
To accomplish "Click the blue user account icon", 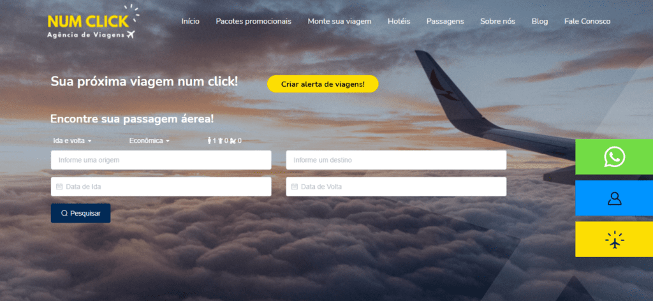I will (614, 198).
